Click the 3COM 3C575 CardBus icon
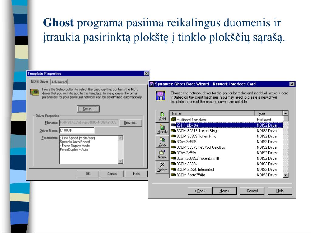 173,147
